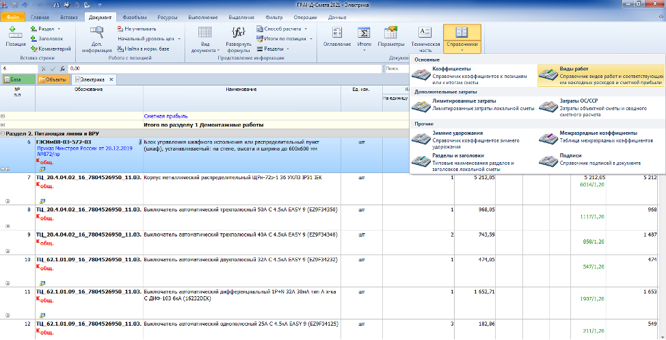Add a Комментарий row
666x340 pixels.
pos(51,49)
